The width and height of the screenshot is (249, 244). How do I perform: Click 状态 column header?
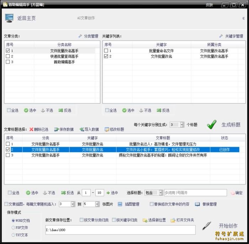(x=224, y=138)
